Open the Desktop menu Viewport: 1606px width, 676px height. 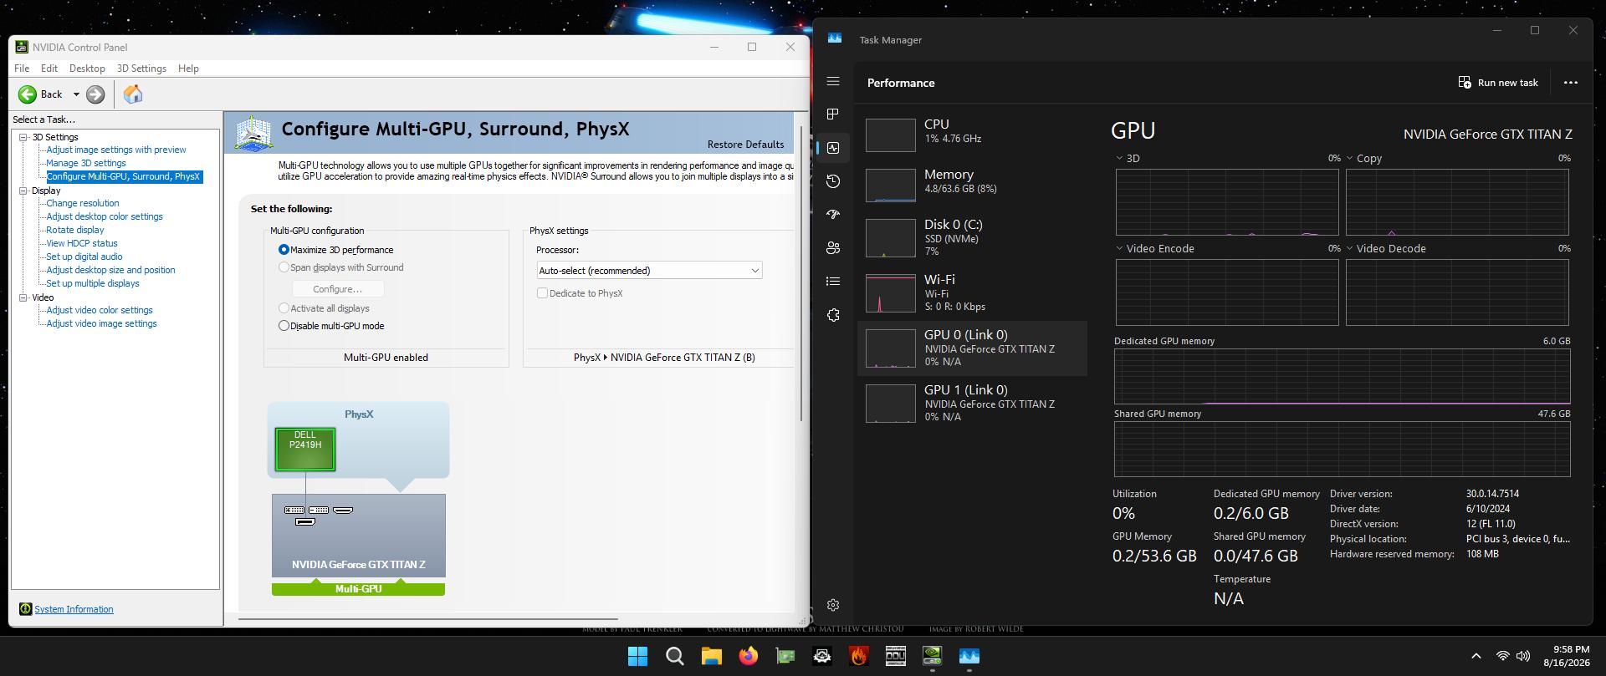(x=87, y=69)
